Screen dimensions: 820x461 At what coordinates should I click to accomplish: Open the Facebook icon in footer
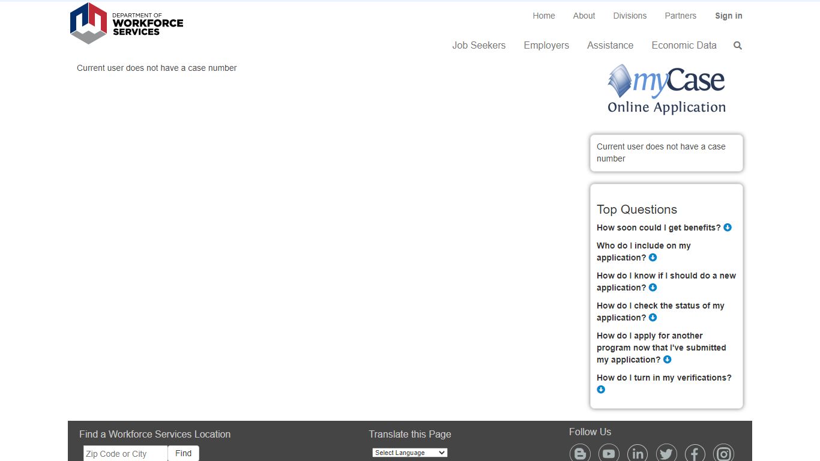point(695,454)
